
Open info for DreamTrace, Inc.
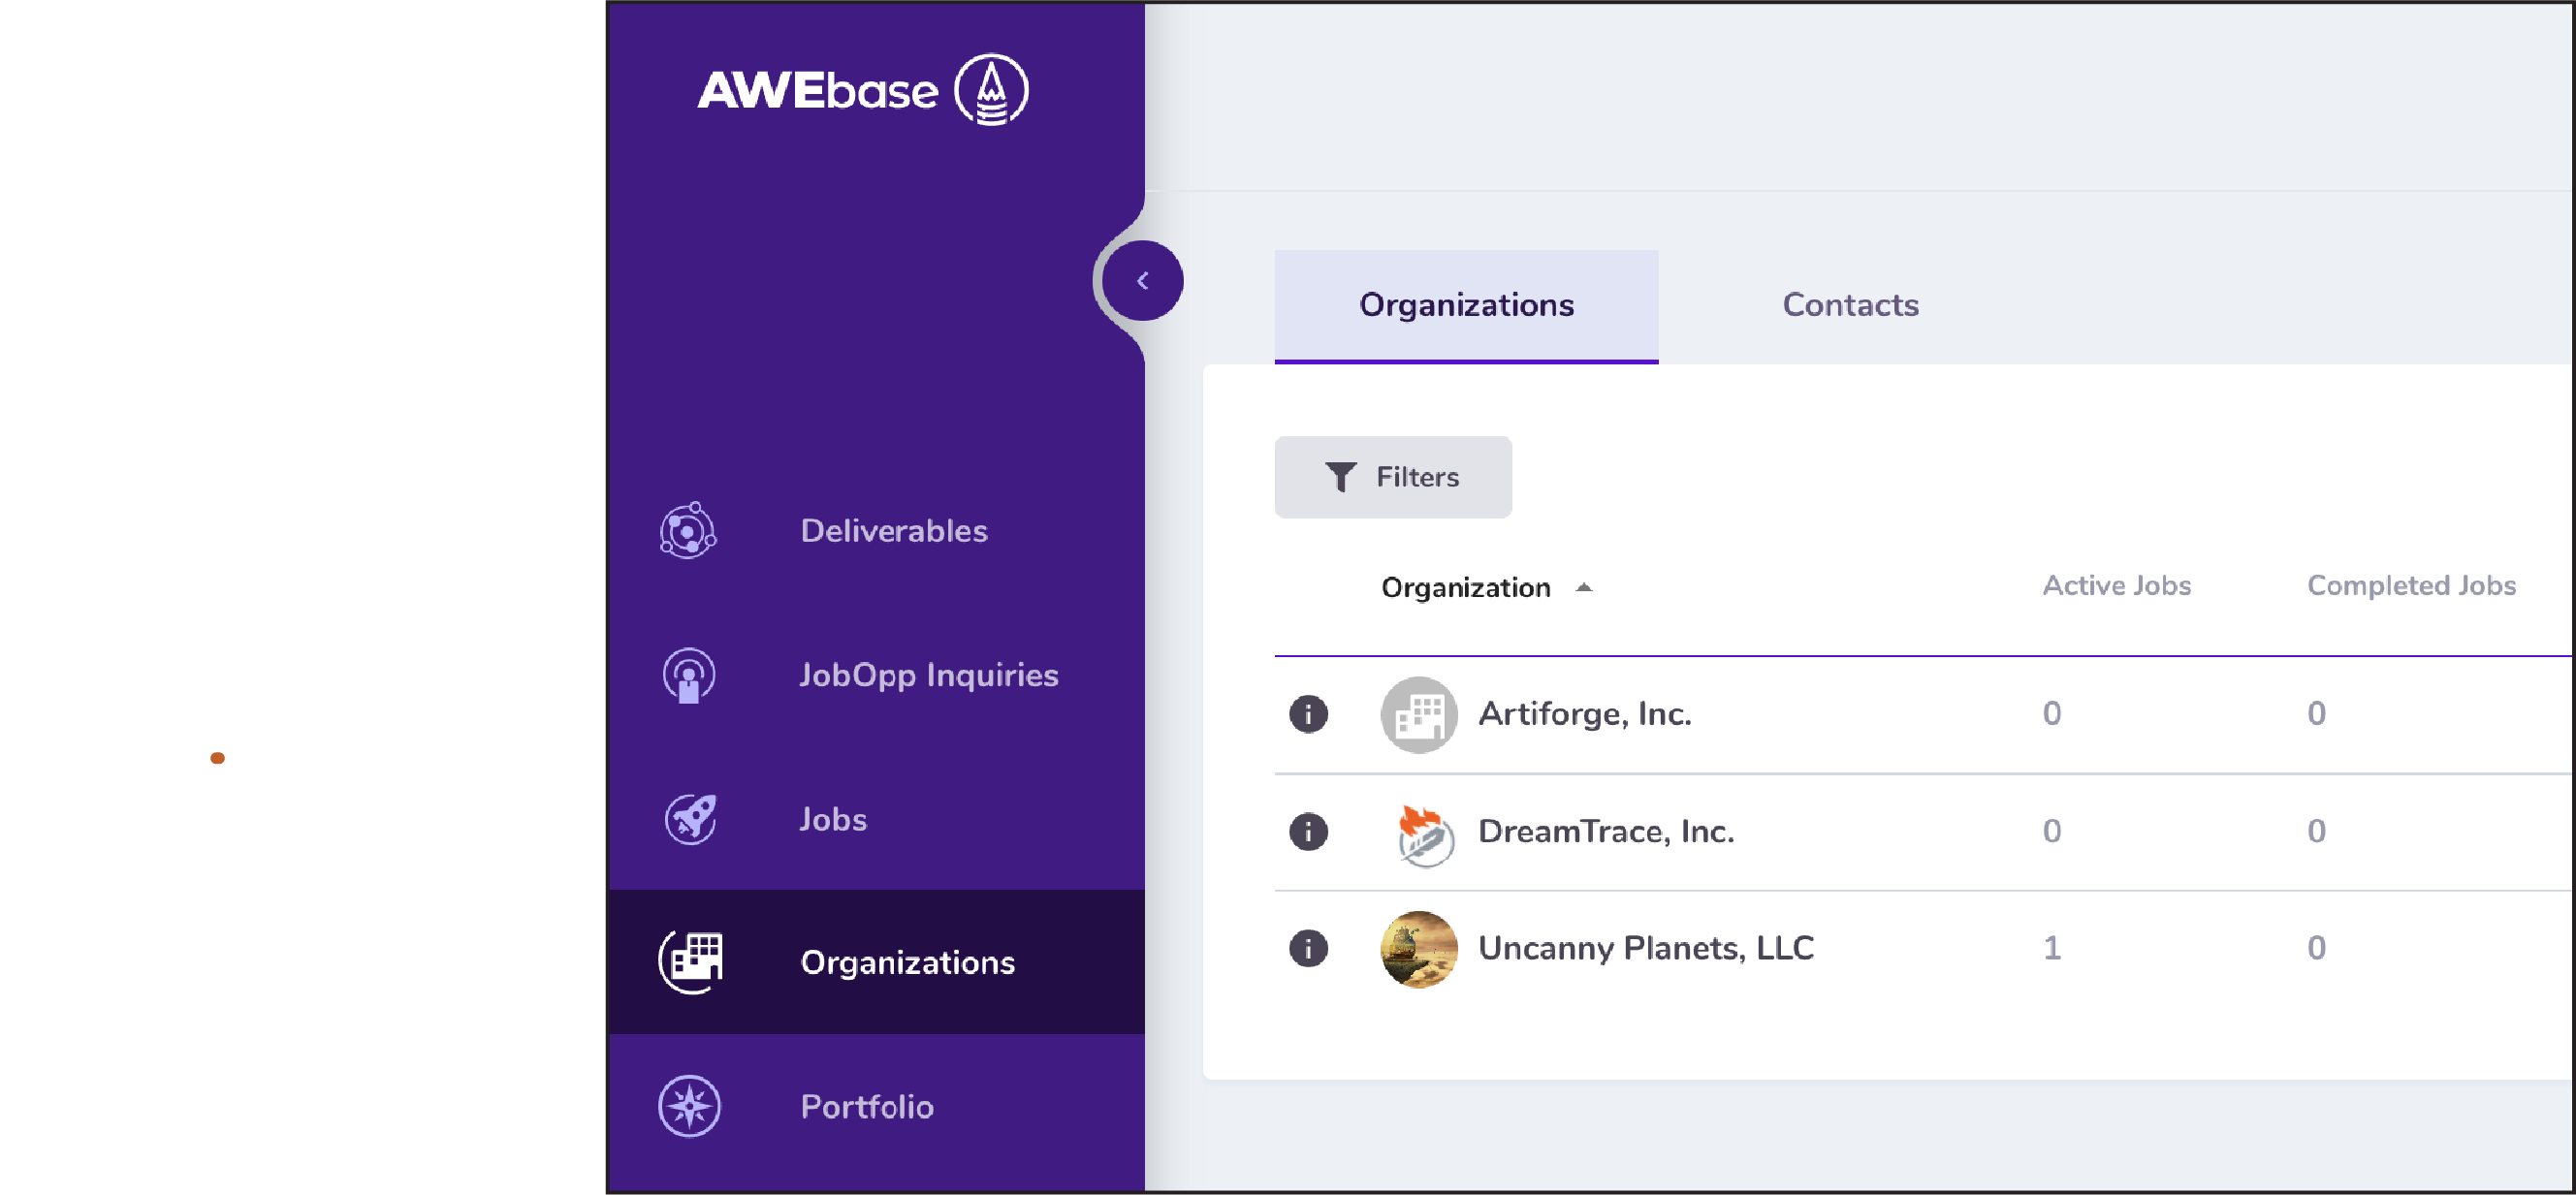click(x=1308, y=831)
